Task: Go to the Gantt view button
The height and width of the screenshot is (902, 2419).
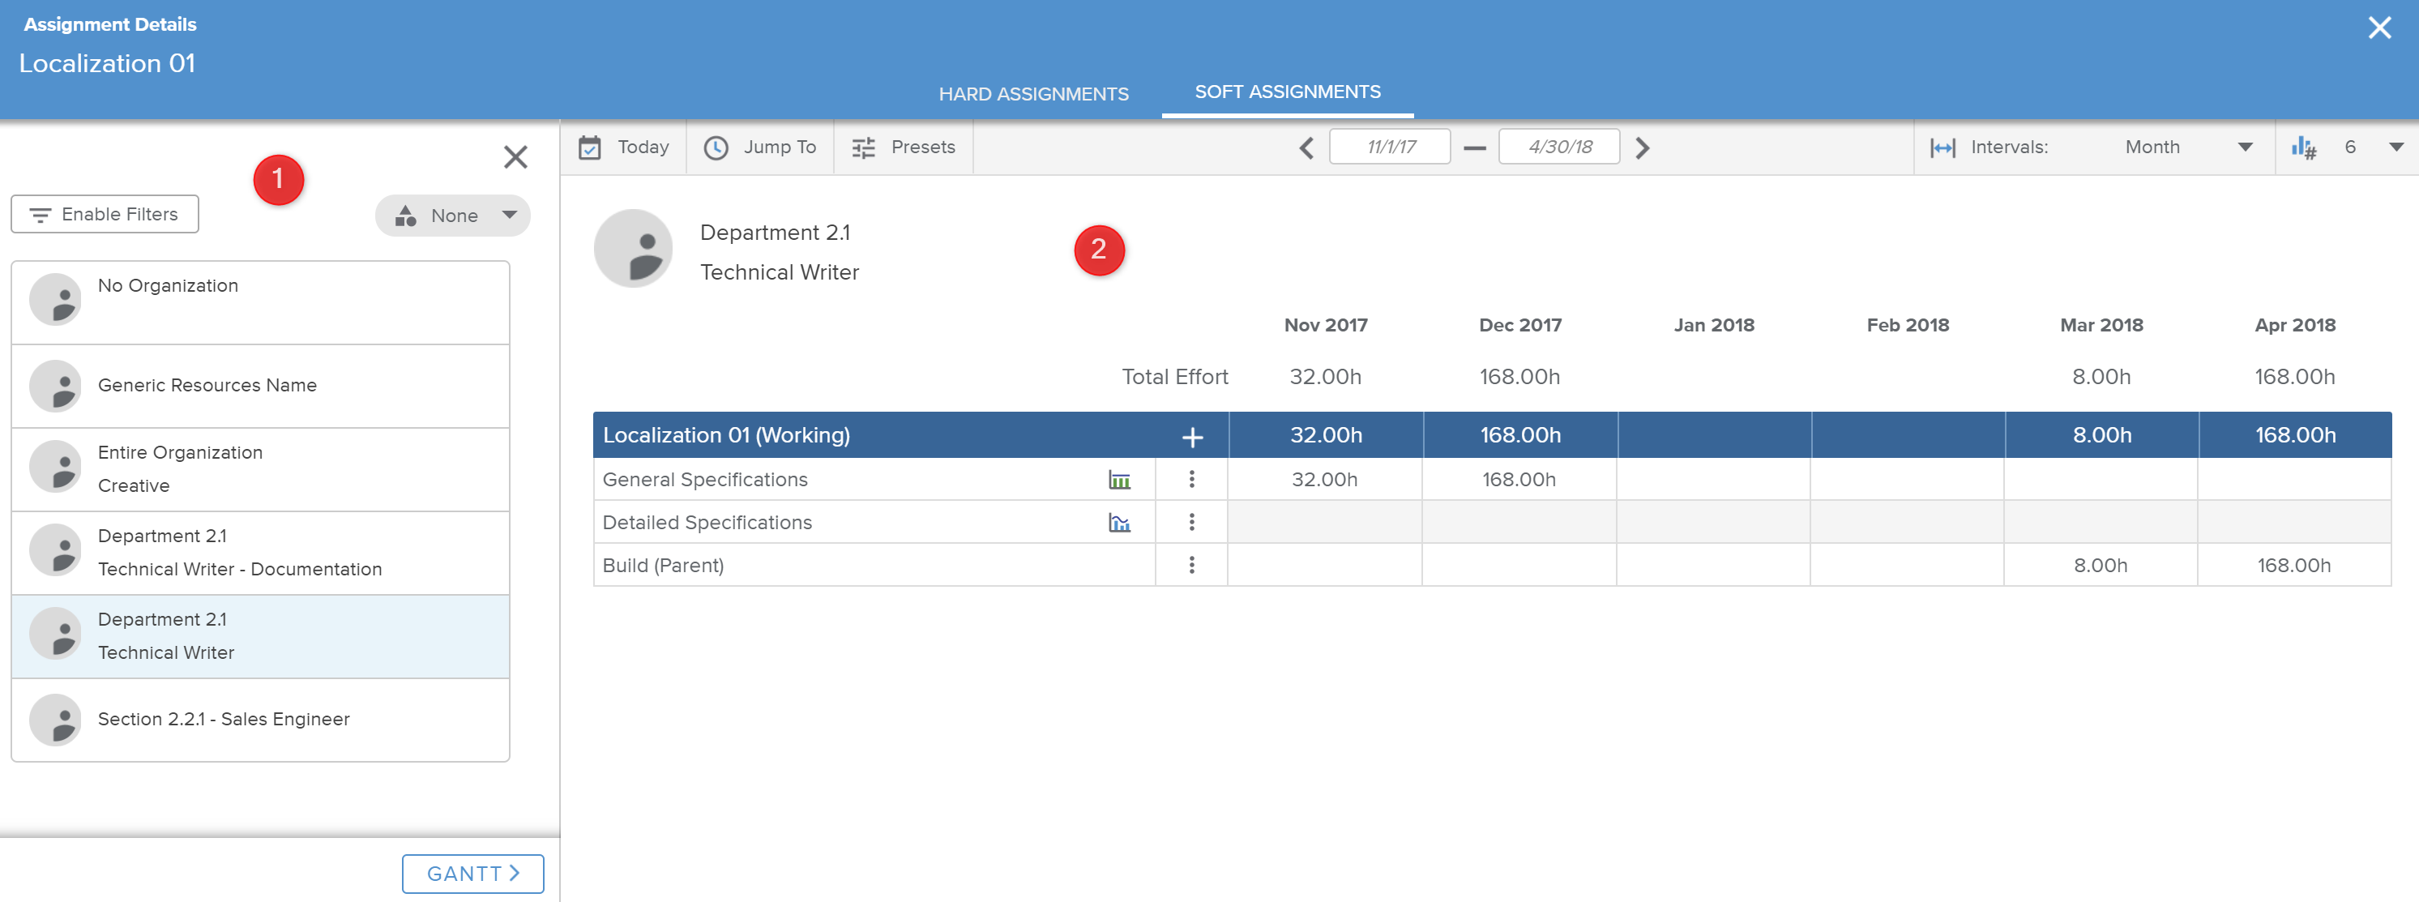Action: [472, 874]
